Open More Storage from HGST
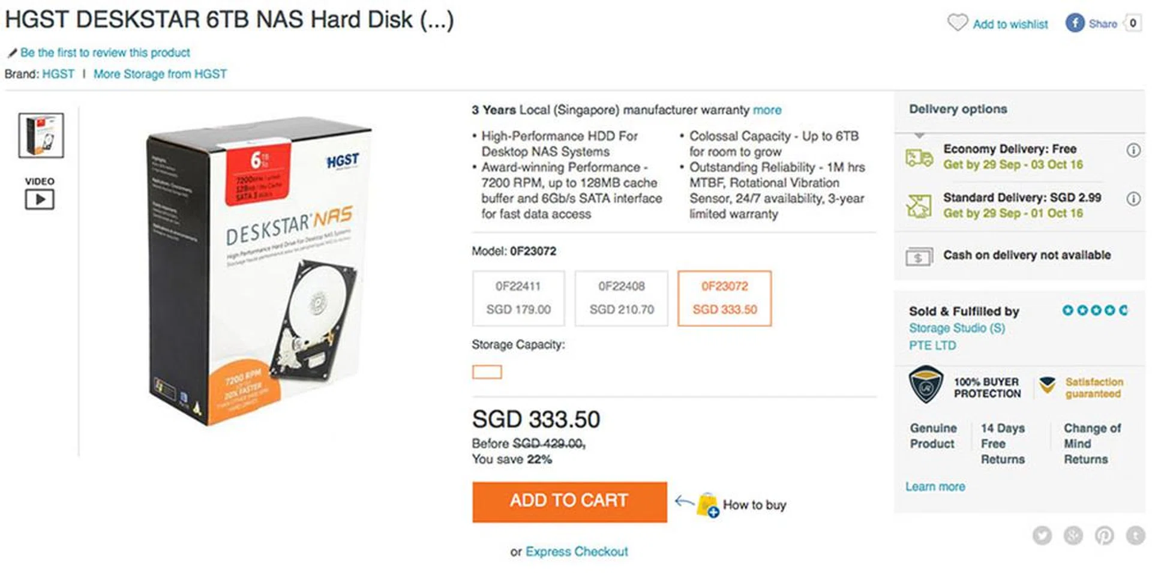Viewport: 1152px width, 573px height. 161,74
